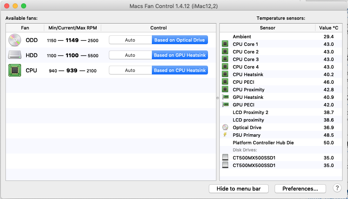
Task: Click the CPU chip fan icon
Action: coord(15,70)
